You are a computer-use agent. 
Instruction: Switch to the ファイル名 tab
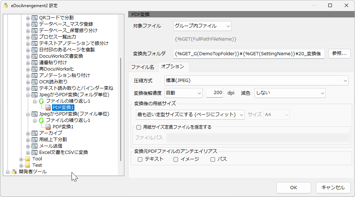142,67
